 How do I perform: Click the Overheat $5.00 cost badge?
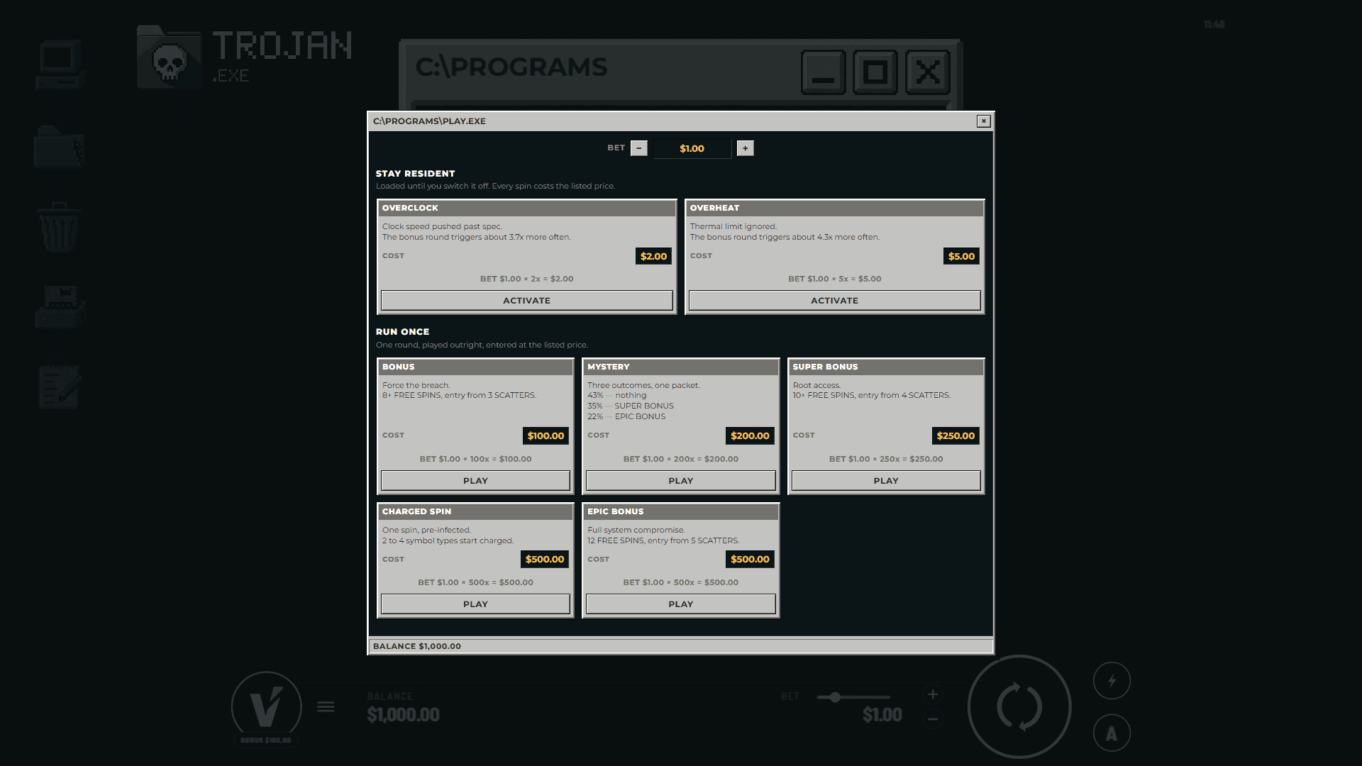click(x=961, y=256)
